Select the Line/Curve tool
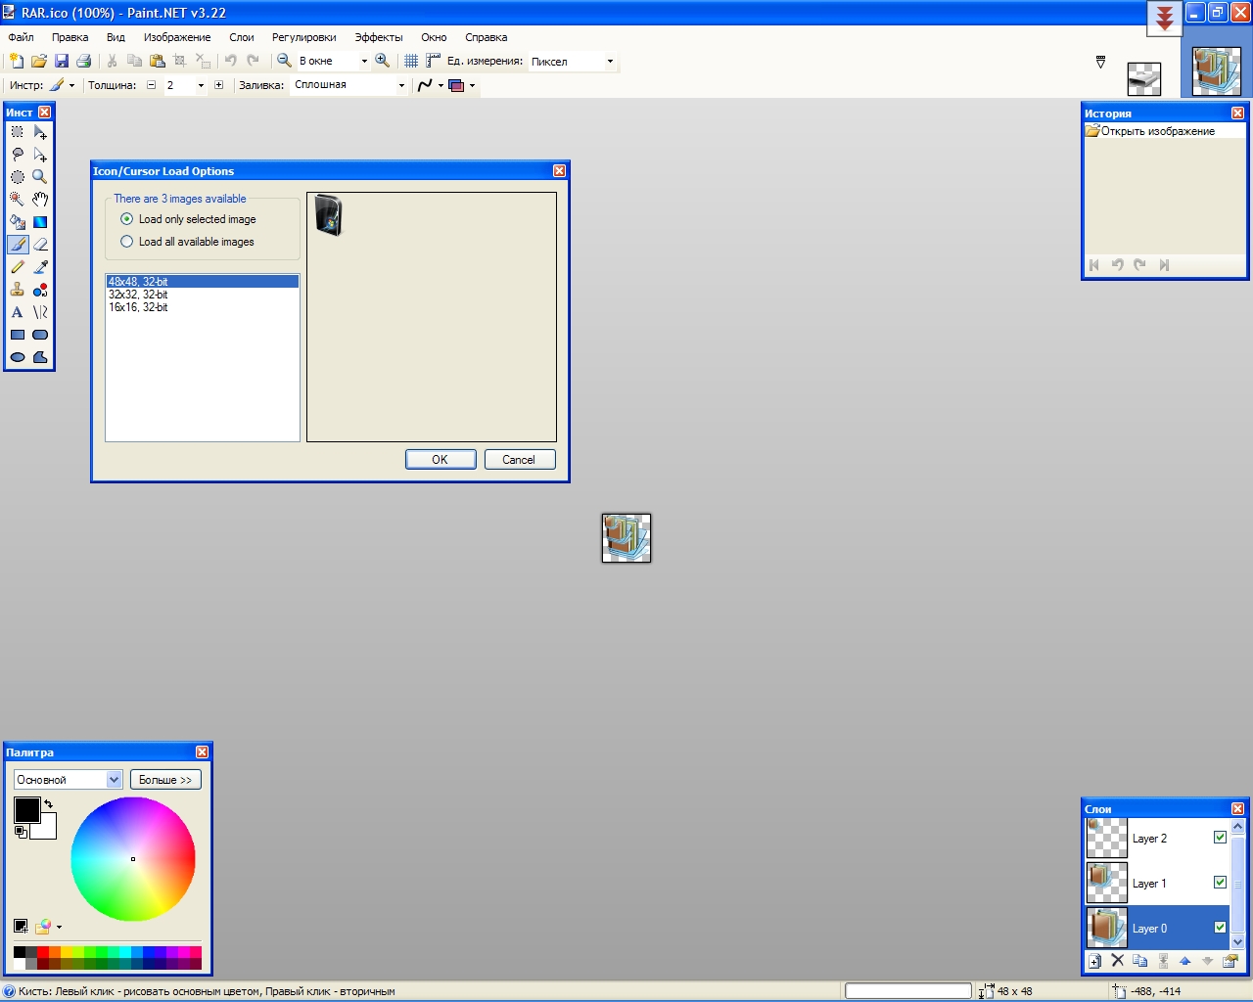Screen dimensions: 1253x1002 40,312
